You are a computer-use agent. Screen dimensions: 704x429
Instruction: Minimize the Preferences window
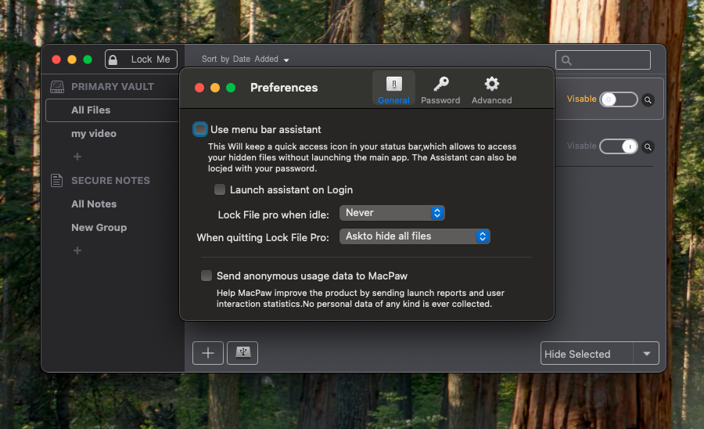[215, 88]
